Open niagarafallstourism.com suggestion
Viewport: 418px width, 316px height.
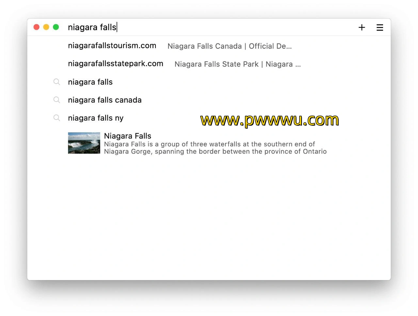(x=112, y=46)
